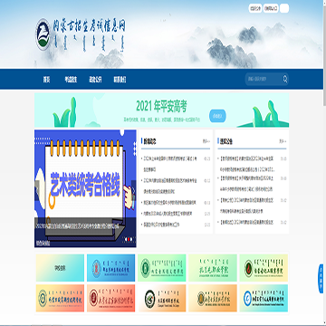The width and height of the screenshot is (326, 326).
Task: Open the fourth item in the blue navigation bar
Action: tap(120, 80)
